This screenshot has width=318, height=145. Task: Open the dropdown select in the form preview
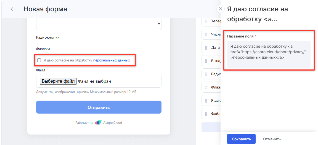click(99, 24)
